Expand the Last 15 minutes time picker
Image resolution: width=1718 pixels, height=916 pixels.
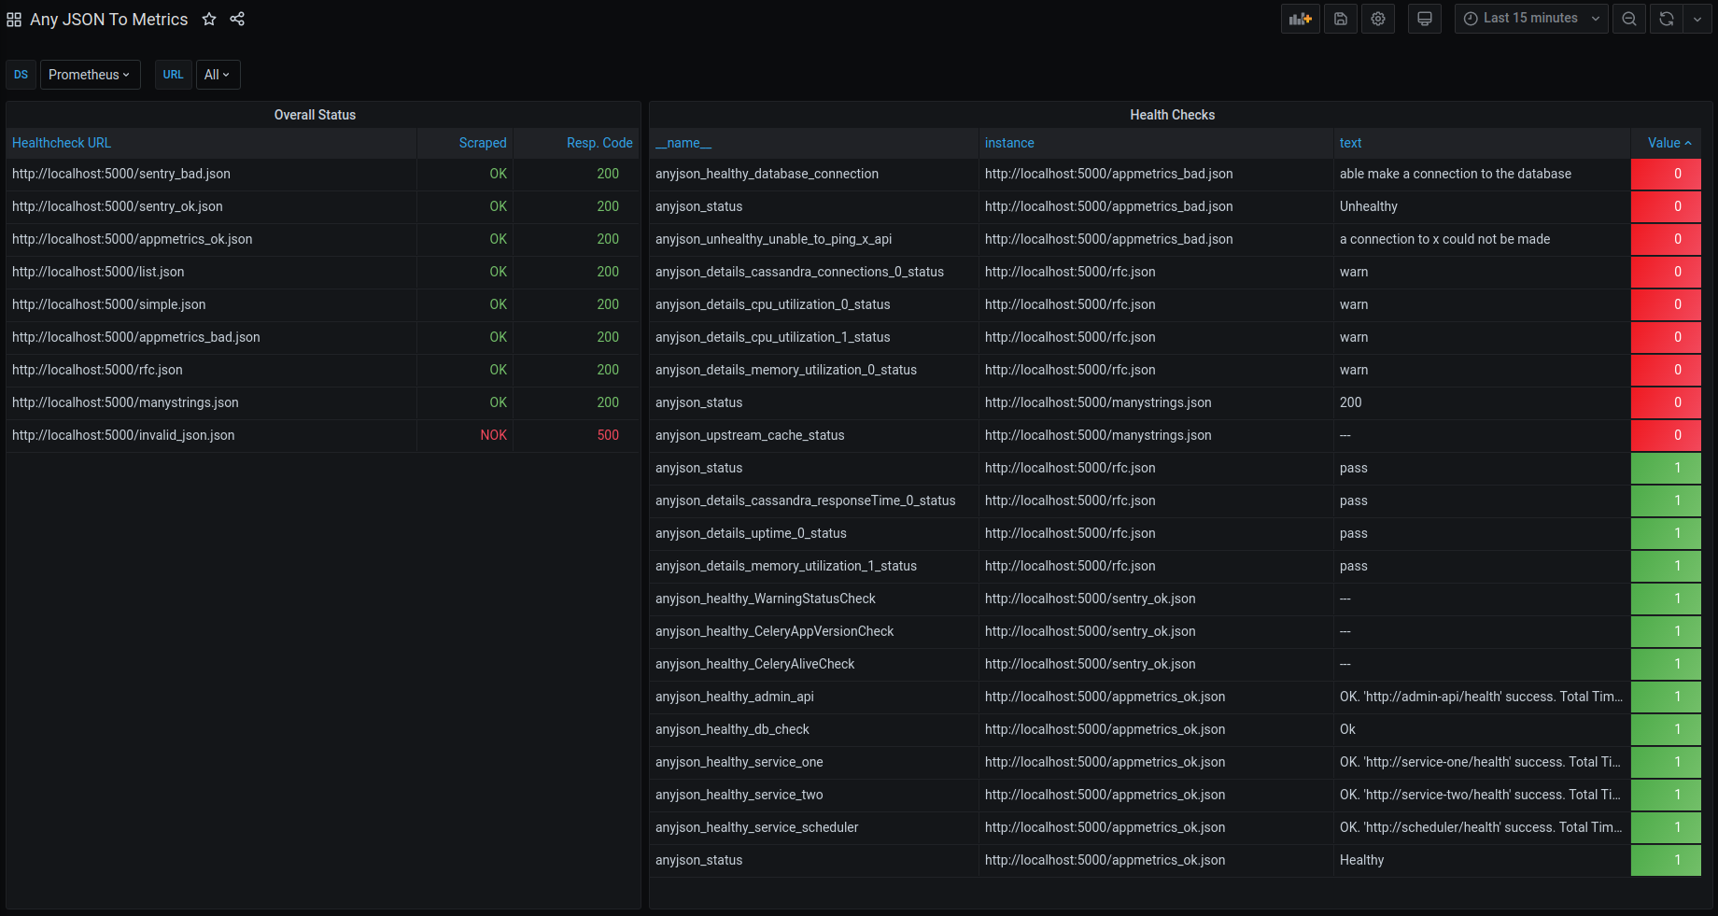click(1530, 19)
